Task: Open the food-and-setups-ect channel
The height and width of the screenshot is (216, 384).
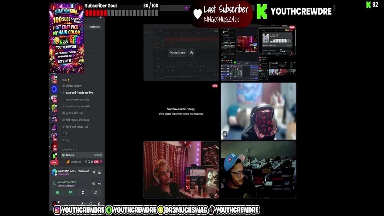Action: click(77, 127)
